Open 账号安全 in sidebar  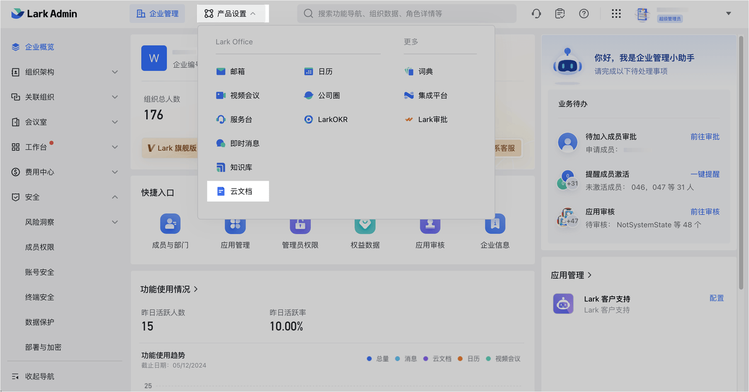40,272
